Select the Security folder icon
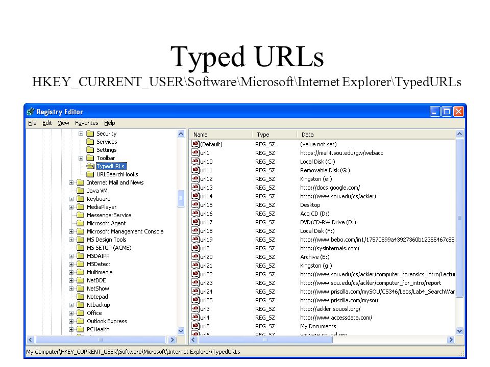 click(x=90, y=134)
